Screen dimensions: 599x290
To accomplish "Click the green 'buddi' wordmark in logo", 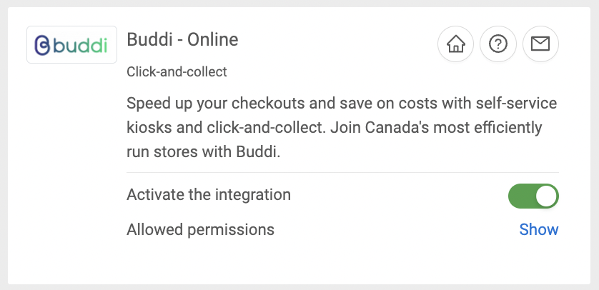I will tap(80, 45).
